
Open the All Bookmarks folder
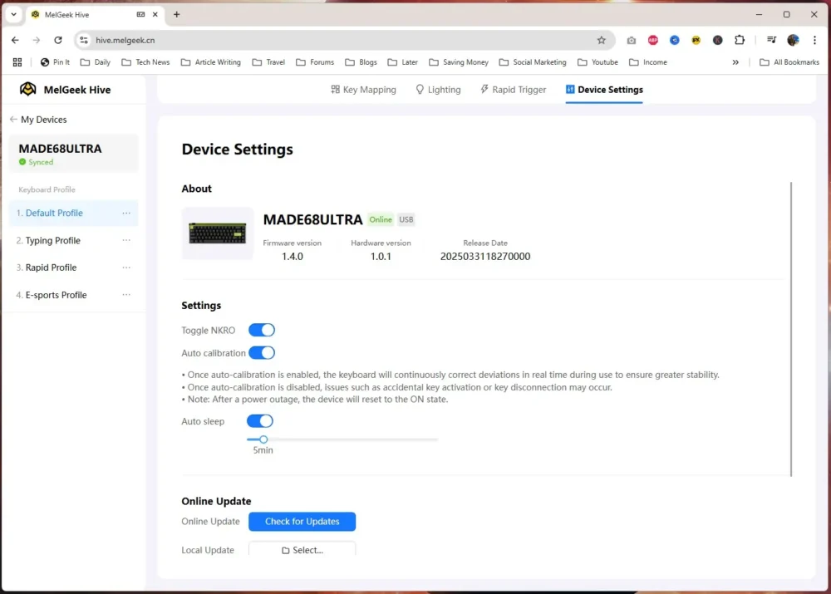789,62
